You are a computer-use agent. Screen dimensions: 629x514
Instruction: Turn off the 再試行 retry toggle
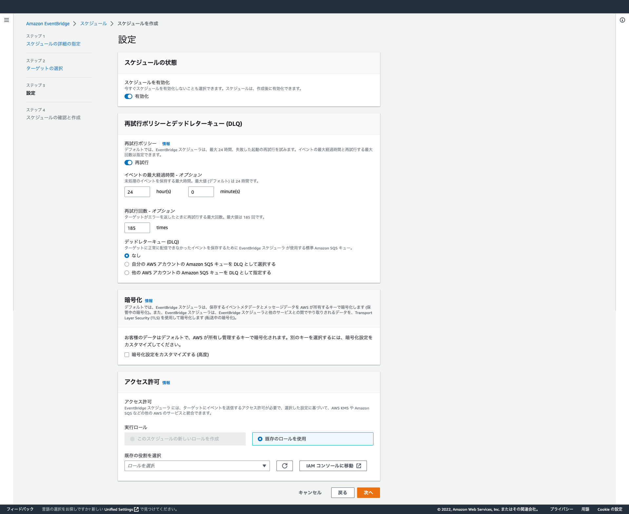[x=128, y=163]
